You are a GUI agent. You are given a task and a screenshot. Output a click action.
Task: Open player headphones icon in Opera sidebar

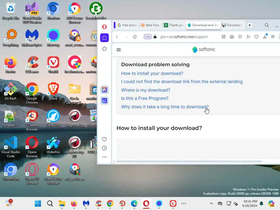[104, 101]
